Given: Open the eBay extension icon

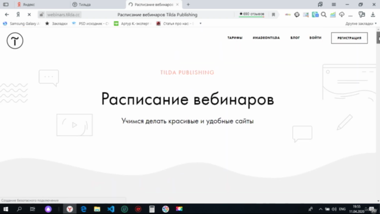Looking at the screenshot, I should click(x=287, y=14).
